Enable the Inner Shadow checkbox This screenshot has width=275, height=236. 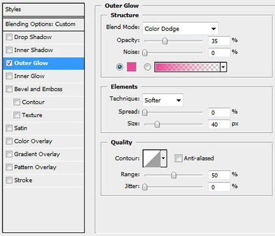tap(9, 50)
